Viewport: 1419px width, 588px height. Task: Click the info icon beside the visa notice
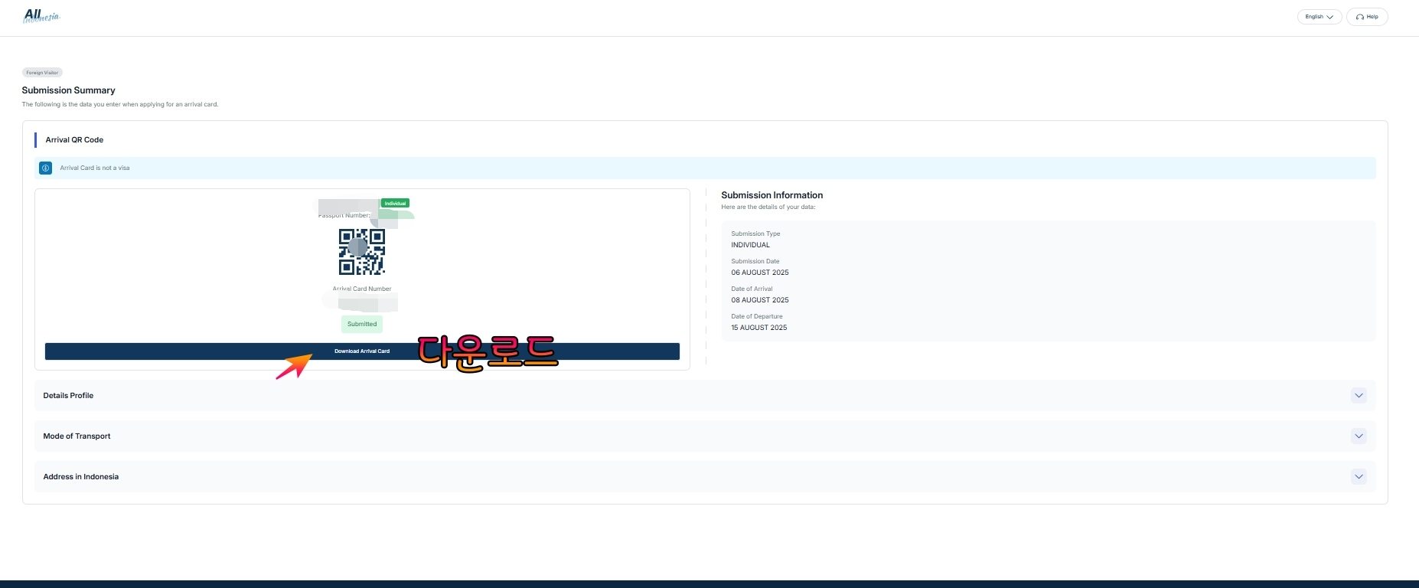click(x=45, y=168)
